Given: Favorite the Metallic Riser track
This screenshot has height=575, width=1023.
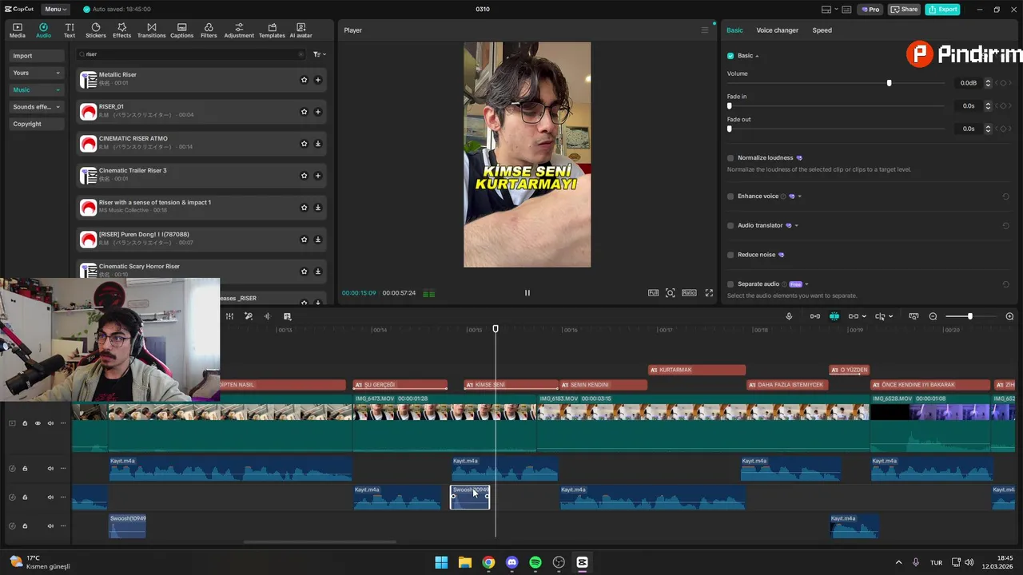Looking at the screenshot, I should click(x=304, y=80).
